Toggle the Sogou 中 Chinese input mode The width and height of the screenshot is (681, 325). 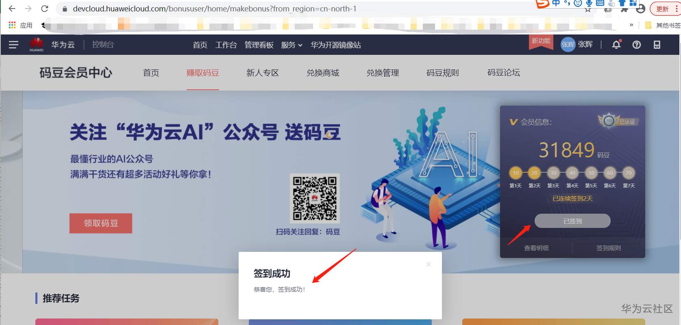[x=556, y=3]
